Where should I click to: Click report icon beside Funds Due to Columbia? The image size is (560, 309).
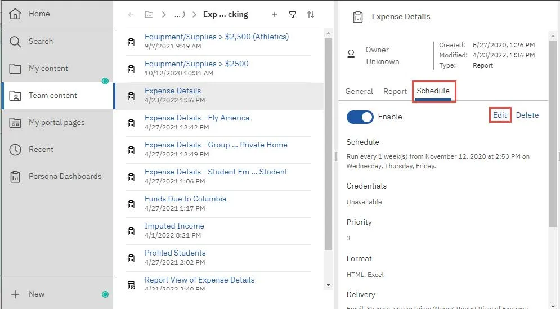coord(131,204)
